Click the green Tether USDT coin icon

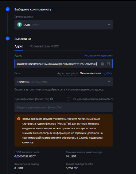pos(19,25)
